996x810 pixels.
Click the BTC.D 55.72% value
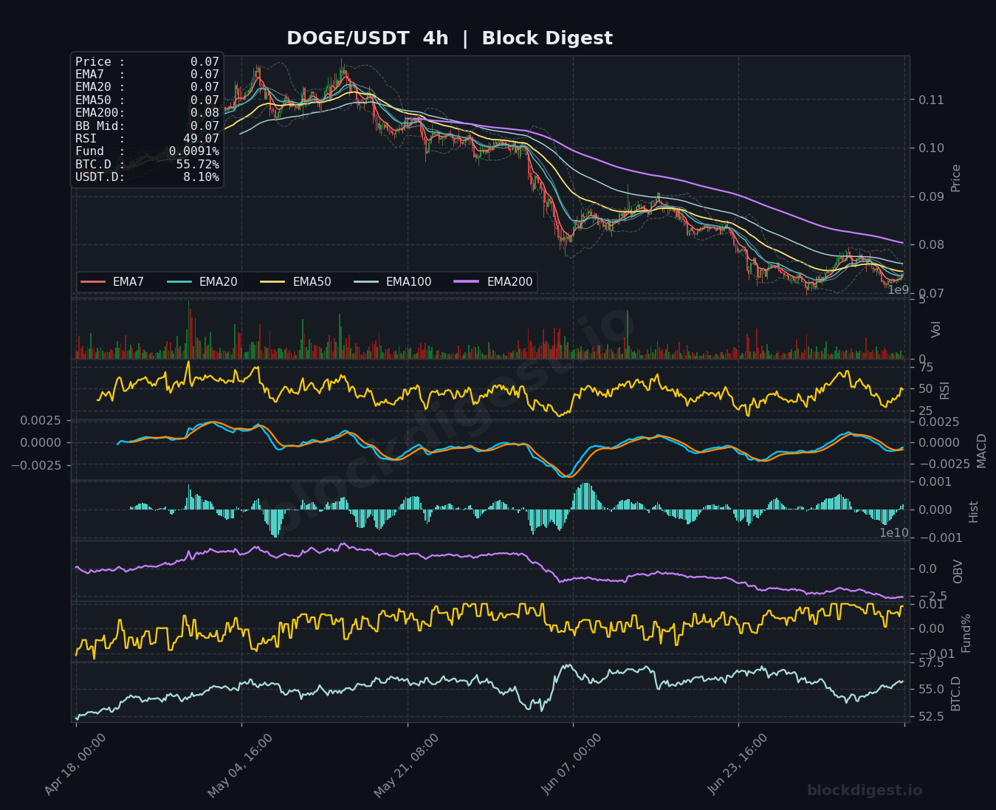click(197, 164)
